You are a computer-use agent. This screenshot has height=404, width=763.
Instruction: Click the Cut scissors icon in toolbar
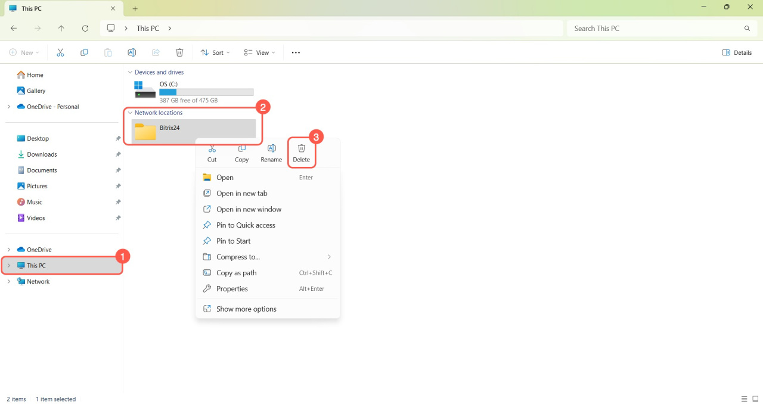coord(60,52)
